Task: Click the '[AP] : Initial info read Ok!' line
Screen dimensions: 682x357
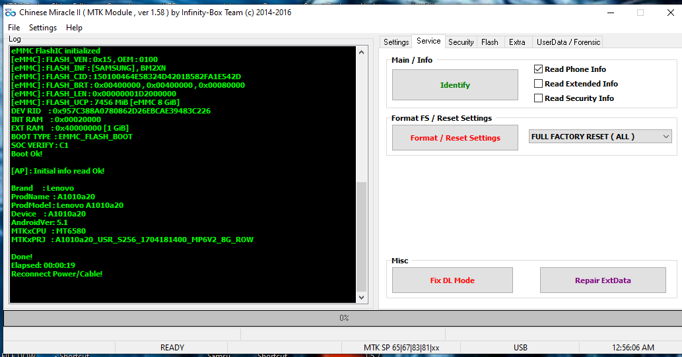Action: (58, 171)
